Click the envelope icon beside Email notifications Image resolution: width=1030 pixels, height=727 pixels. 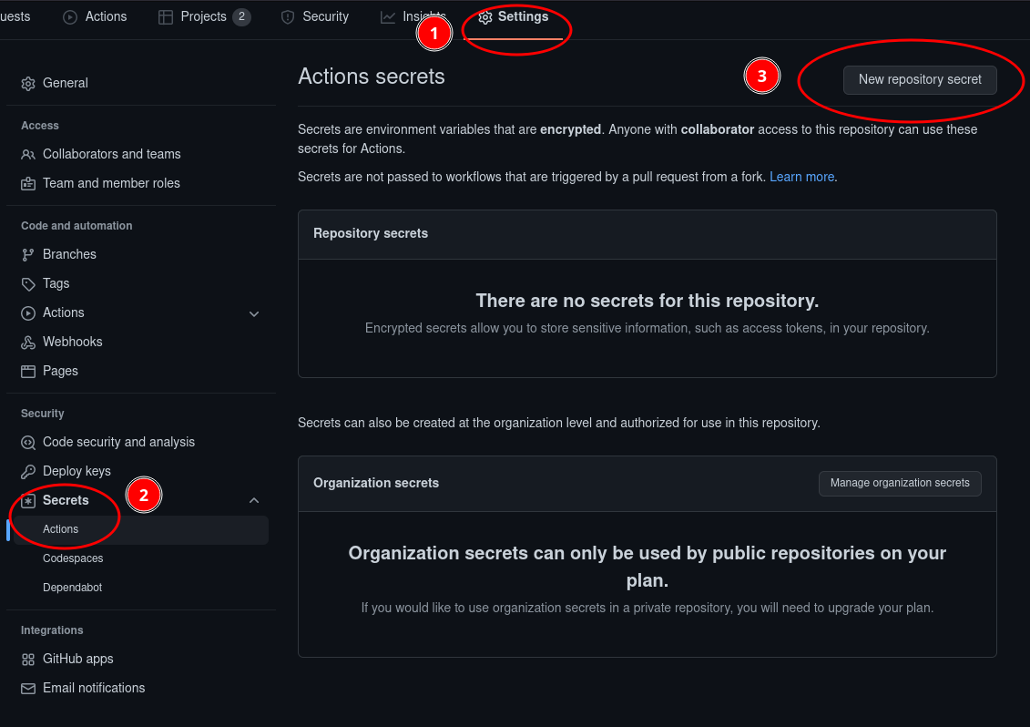point(28,689)
